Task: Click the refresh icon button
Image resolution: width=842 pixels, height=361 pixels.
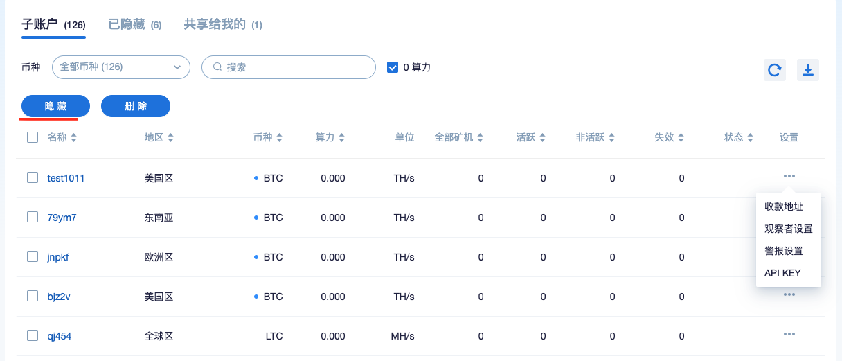Action: pos(775,69)
